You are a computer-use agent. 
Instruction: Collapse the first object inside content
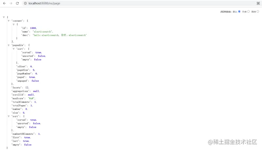click(x=14, y=24)
